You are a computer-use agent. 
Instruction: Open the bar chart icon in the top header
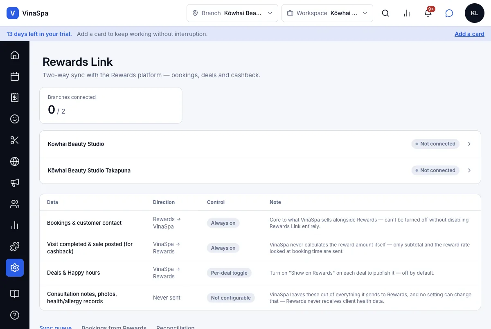click(407, 13)
